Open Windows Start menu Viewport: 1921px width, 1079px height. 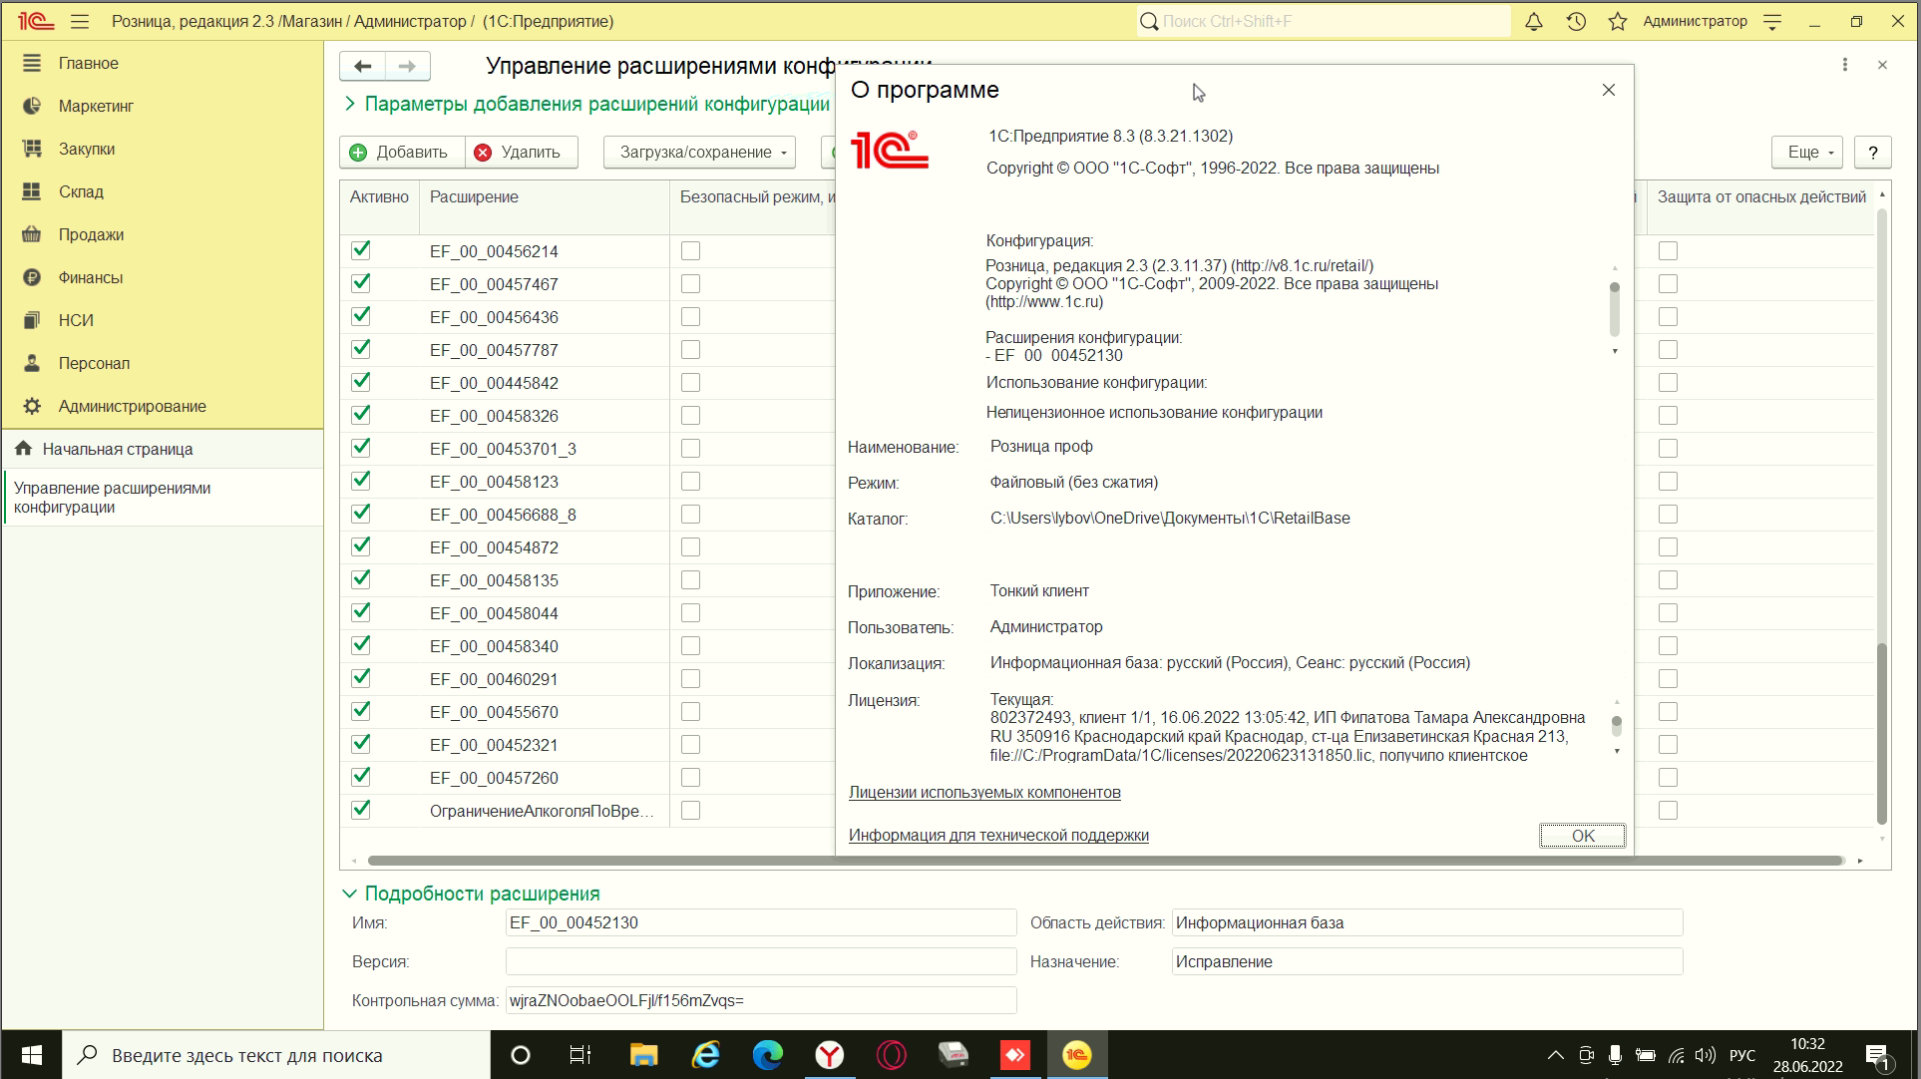(x=31, y=1055)
